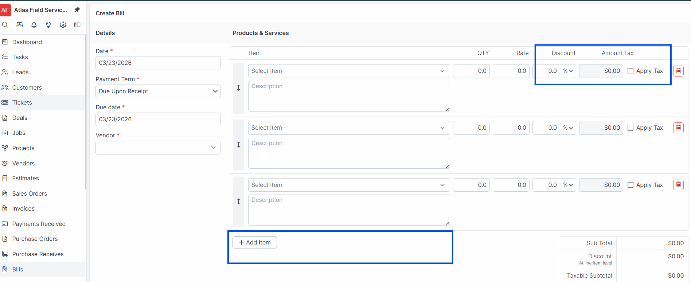
Task: Open Purchase Orders in sidebar
Action: 35,239
